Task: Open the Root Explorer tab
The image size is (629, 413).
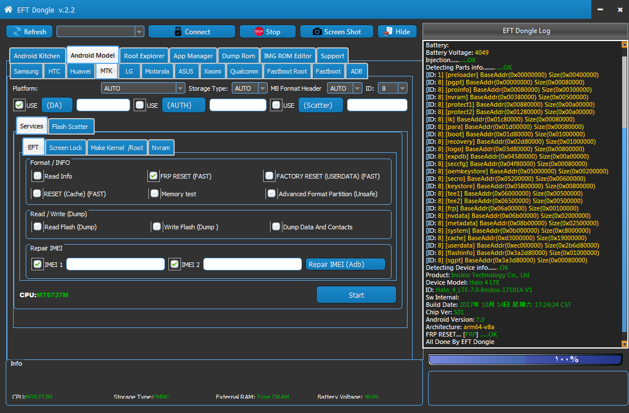Action: (x=144, y=56)
